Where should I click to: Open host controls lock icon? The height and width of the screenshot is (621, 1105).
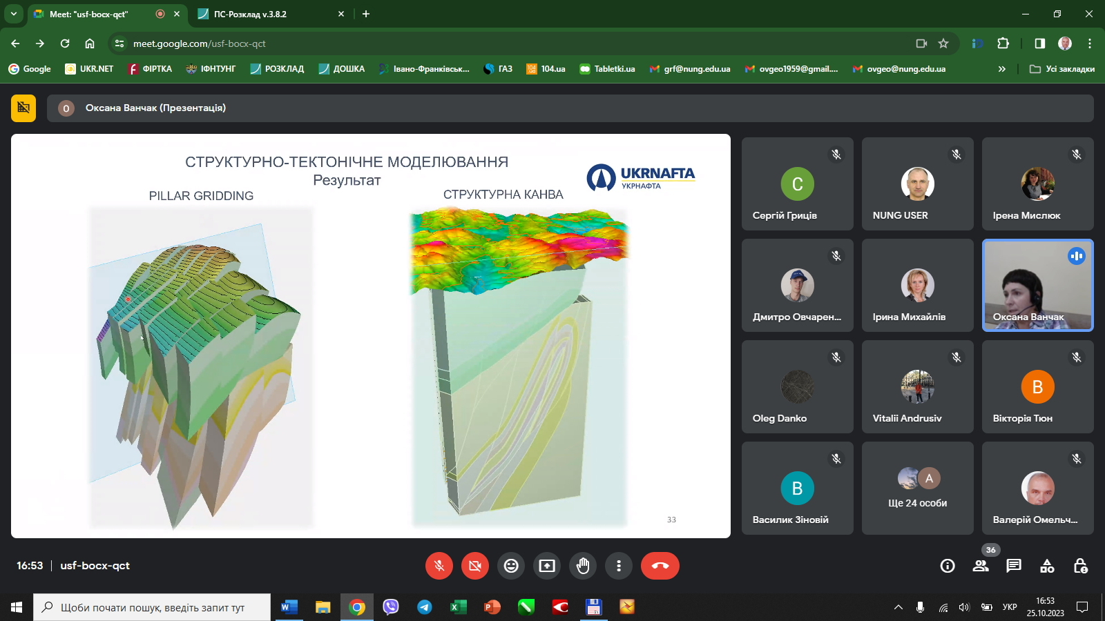pos(1081,566)
